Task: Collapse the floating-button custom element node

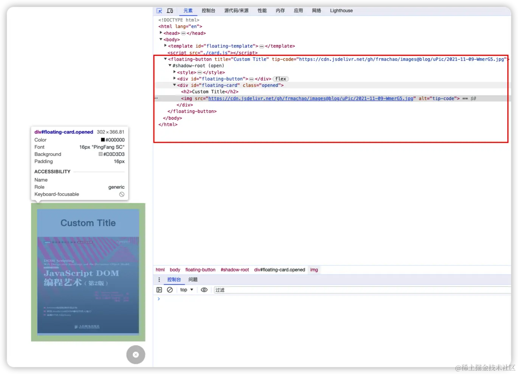Action: point(165,59)
